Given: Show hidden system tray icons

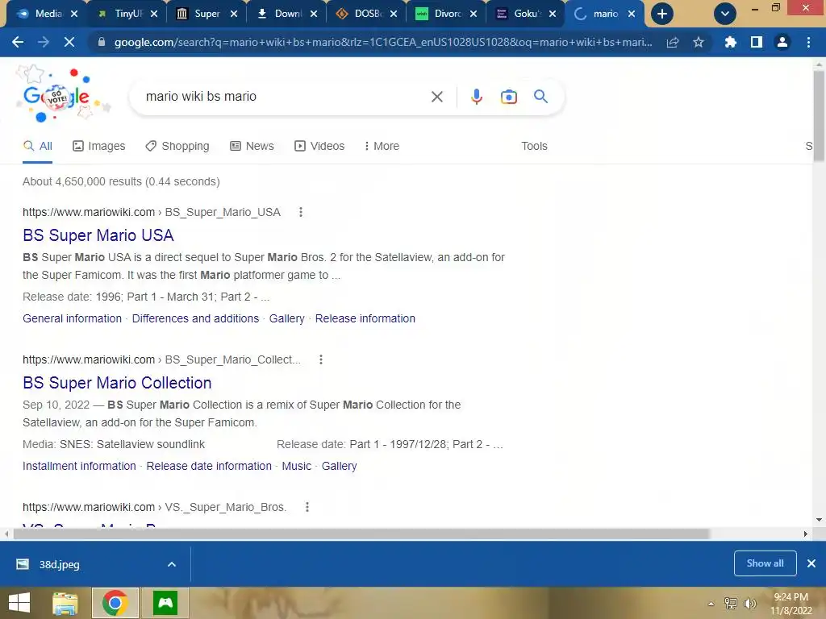Looking at the screenshot, I should 711,603.
